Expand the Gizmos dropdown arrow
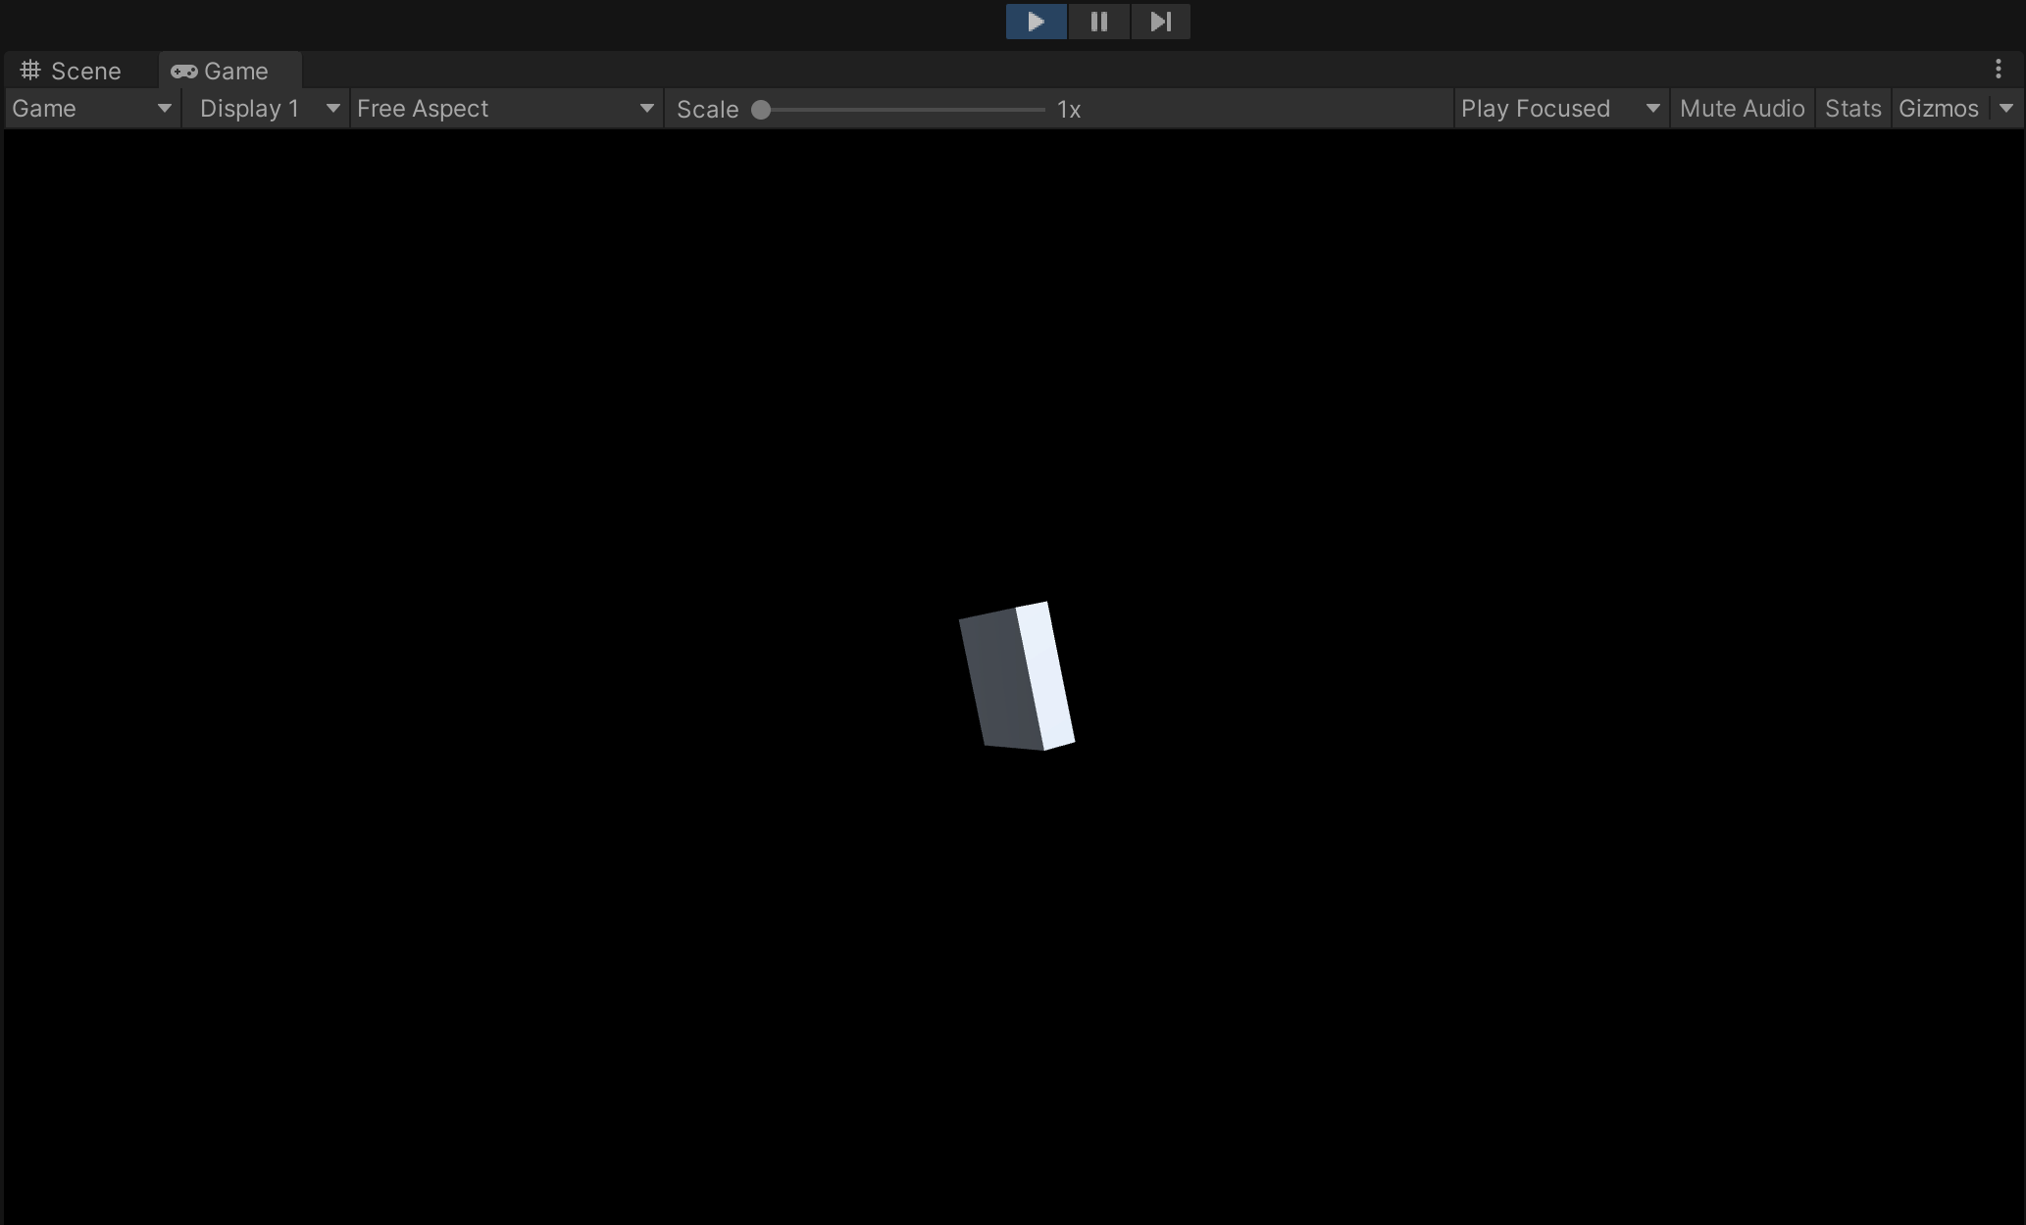The height and width of the screenshot is (1225, 2026). [2006, 109]
